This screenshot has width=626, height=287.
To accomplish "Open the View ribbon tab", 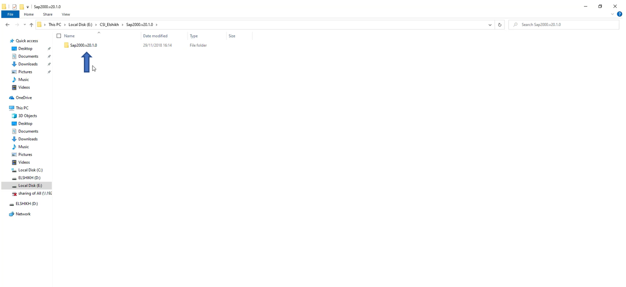I will click(x=66, y=14).
